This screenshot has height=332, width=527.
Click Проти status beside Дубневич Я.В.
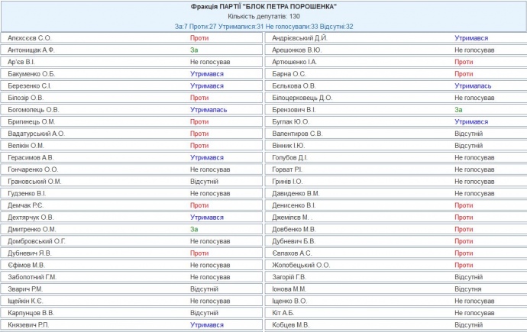click(199, 253)
